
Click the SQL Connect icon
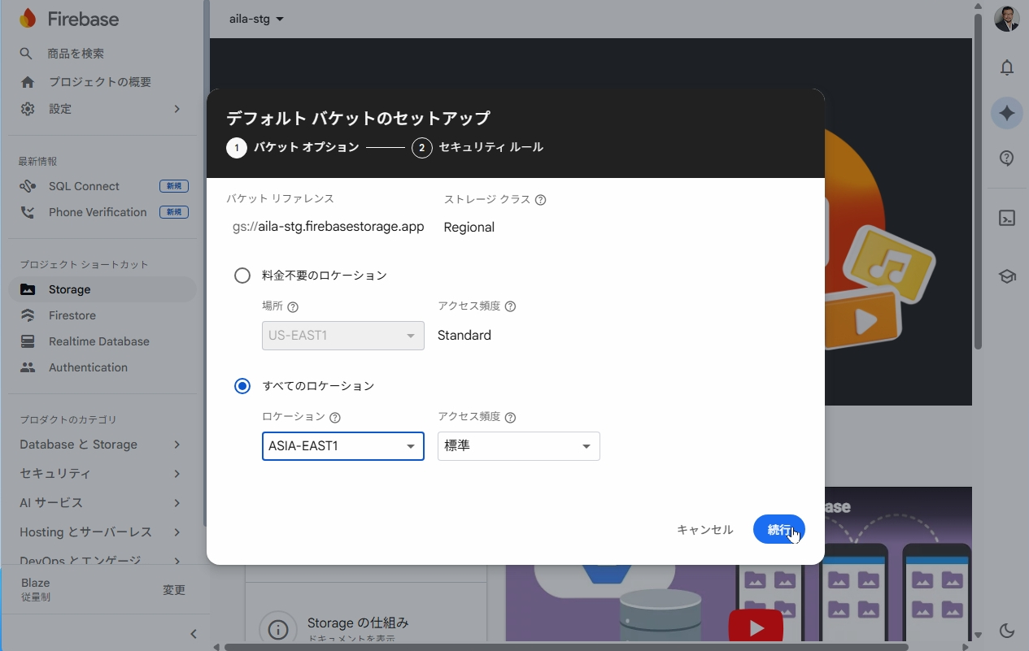click(28, 186)
